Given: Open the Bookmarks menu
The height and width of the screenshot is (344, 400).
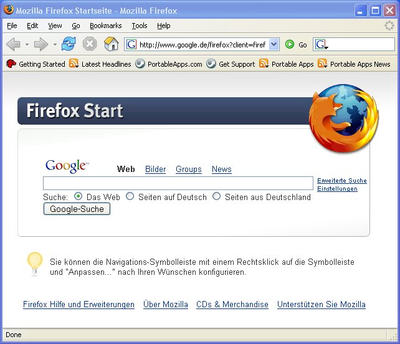Looking at the screenshot, I should [x=106, y=26].
